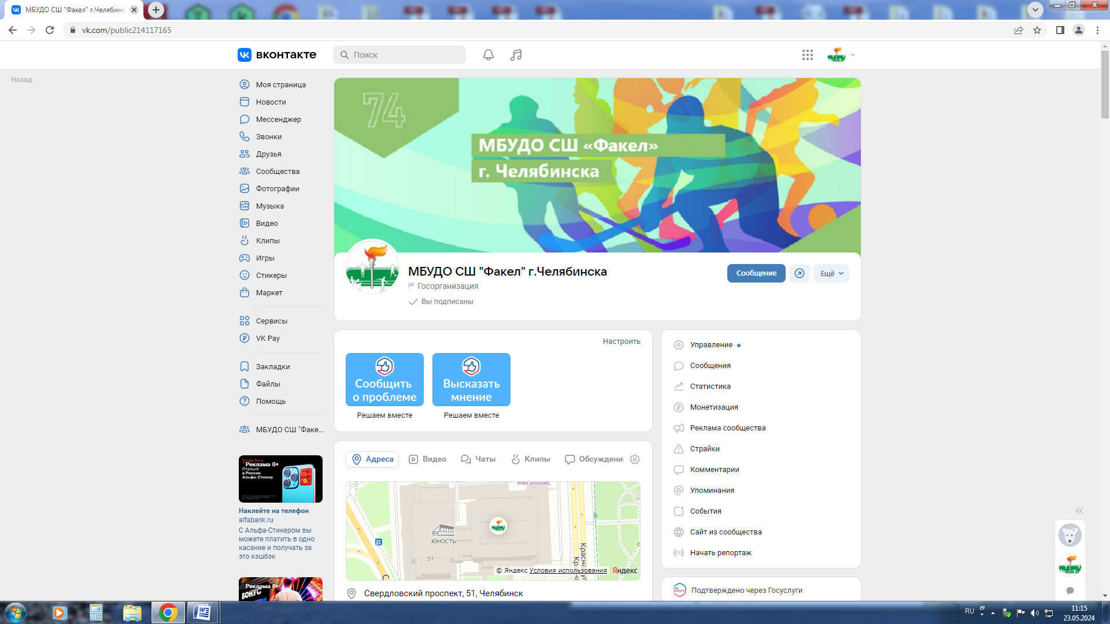Open Управление community settings

(x=711, y=345)
